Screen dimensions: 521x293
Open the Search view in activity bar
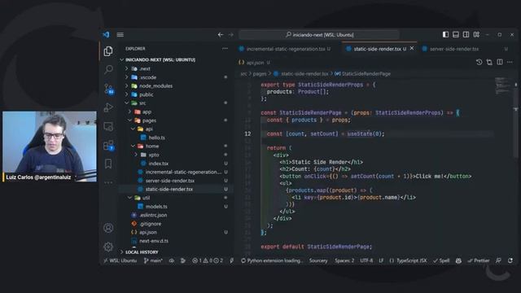point(108,69)
